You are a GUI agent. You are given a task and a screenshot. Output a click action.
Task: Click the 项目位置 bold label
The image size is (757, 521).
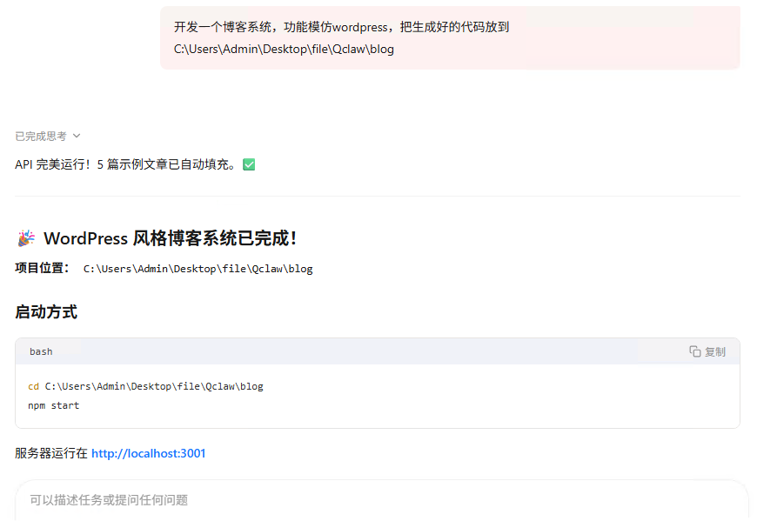coord(41,268)
